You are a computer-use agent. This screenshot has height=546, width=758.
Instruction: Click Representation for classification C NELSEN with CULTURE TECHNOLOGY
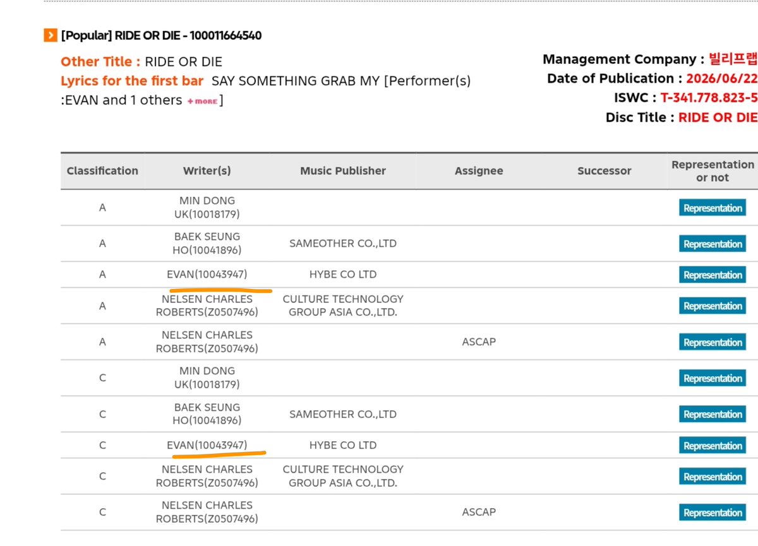click(713, 477)
